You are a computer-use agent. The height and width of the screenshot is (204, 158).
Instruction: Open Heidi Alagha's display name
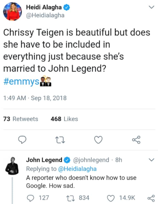pyautogui.click(x=44, y=7)
